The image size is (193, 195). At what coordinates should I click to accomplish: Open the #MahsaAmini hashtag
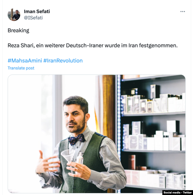pos(25,61)
